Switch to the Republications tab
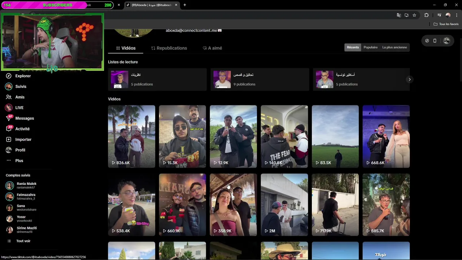462x260 pixels. (x=169, y=48)
